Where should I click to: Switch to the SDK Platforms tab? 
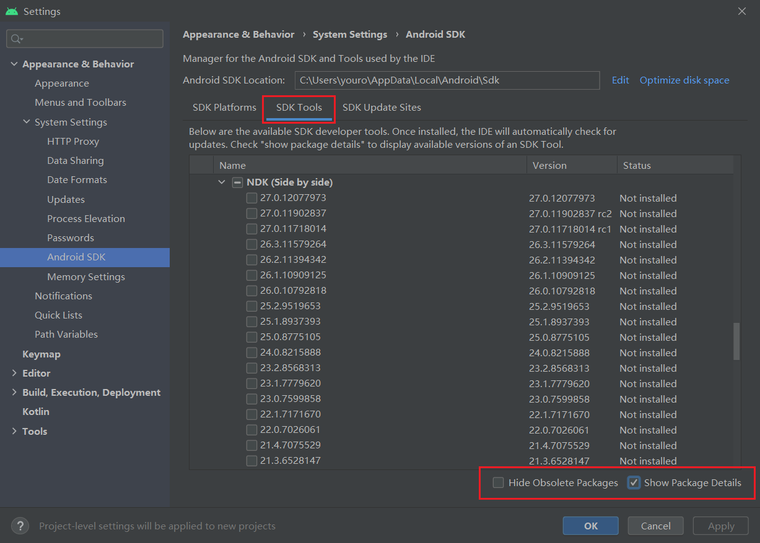[224, 108]
